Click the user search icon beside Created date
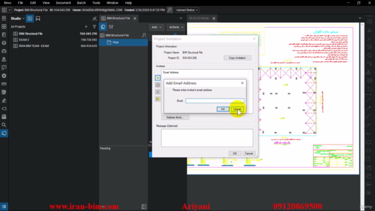375x211 pixels. click(x=169, y=10)
